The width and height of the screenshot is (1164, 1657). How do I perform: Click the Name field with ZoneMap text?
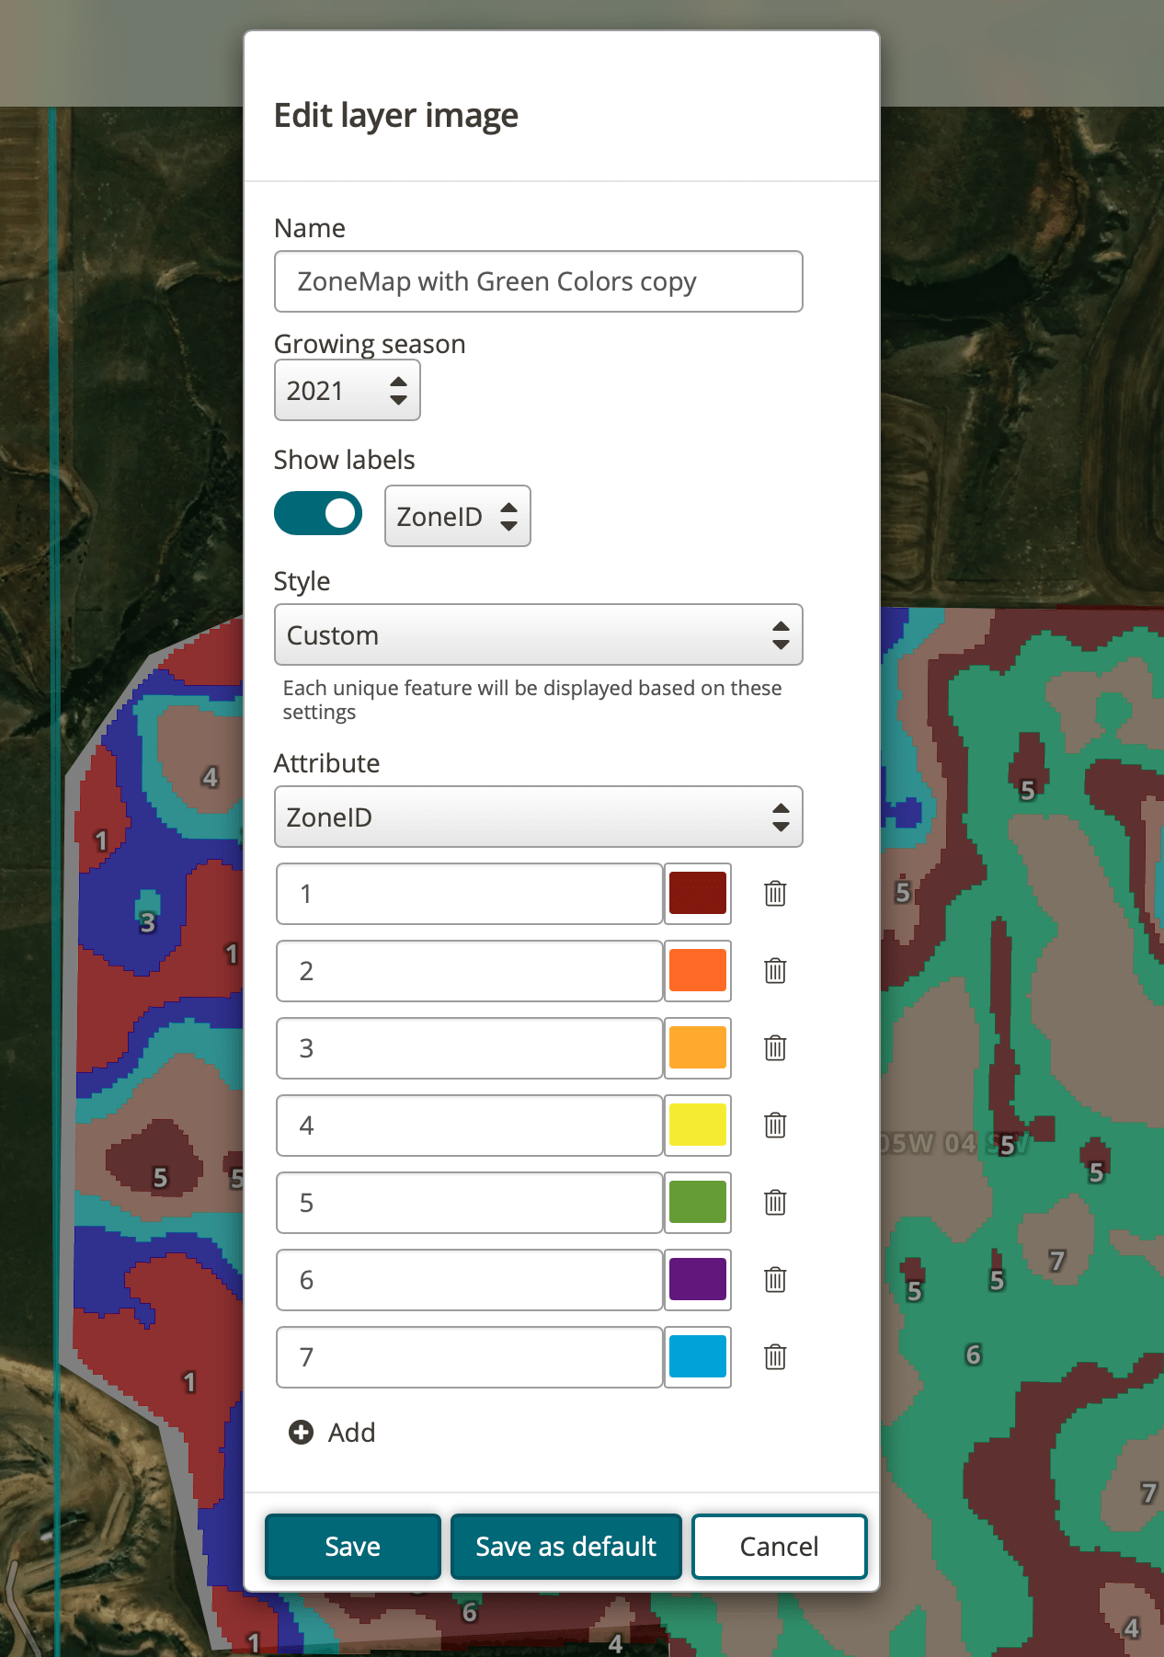pyautogui.click(x=539, y=281)
